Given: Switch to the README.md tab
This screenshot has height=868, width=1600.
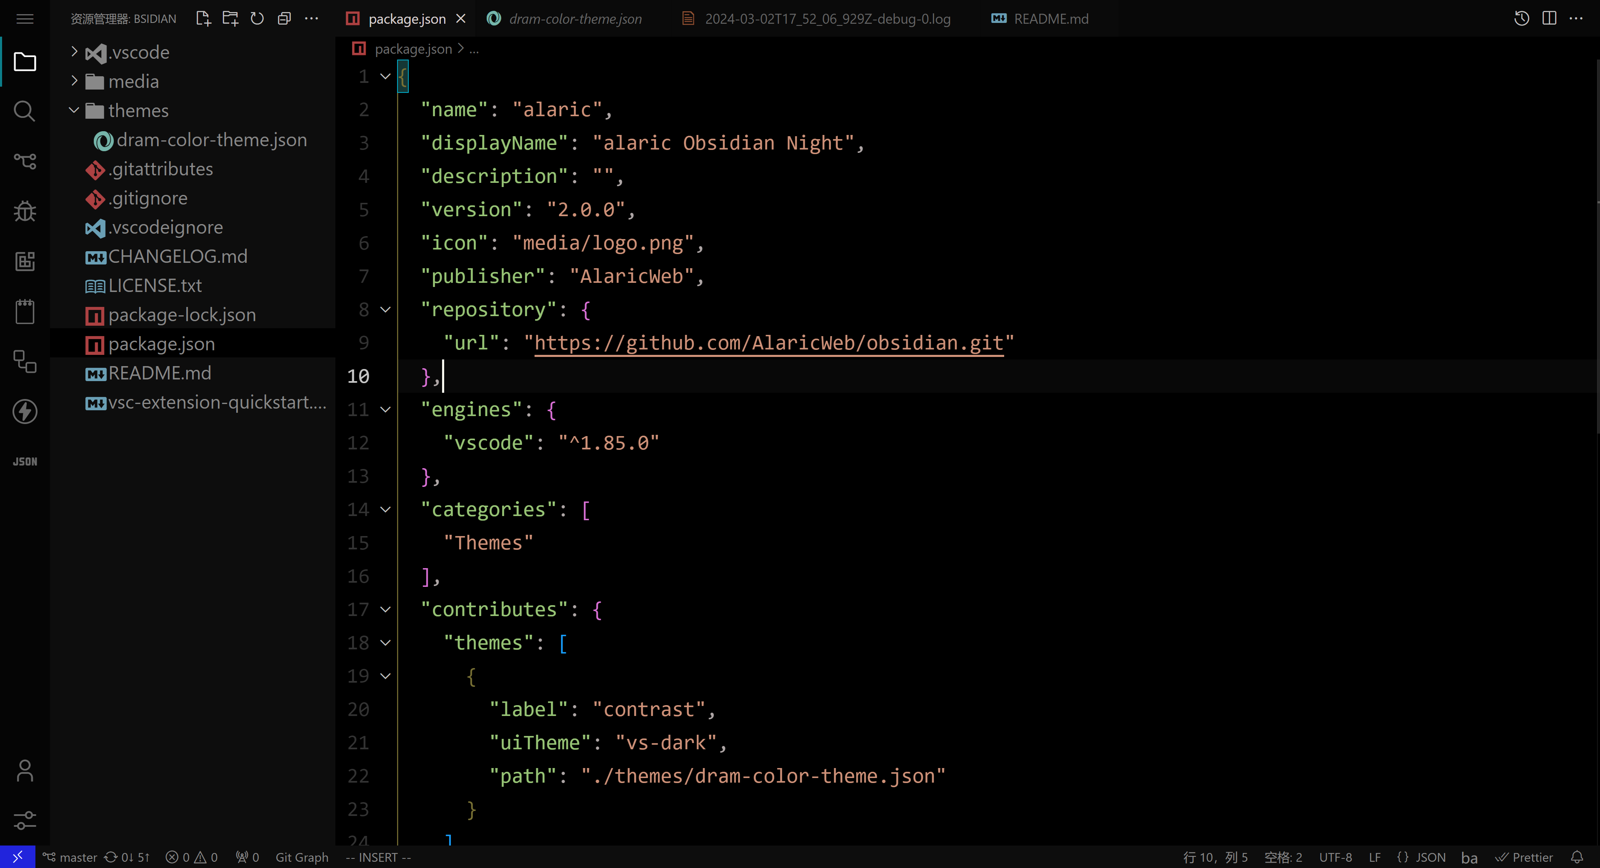Looking at the screenshot, I should point(1051,18).
